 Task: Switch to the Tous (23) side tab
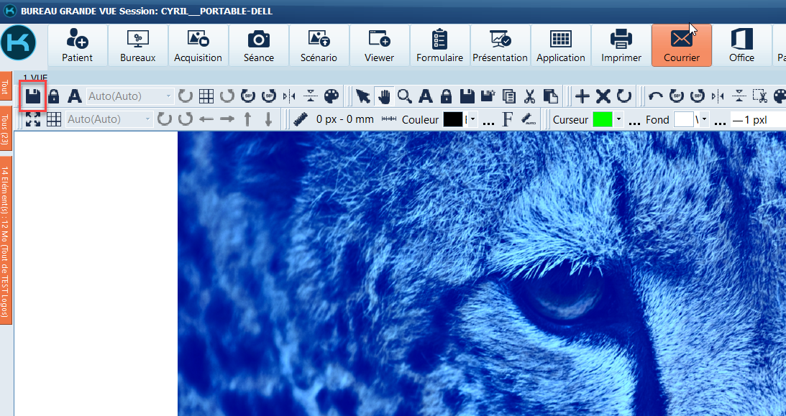coord(6,129)
